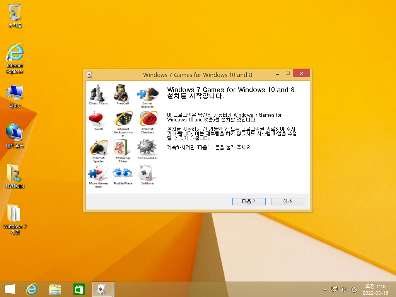Click the Action Center tray icon

pyautogui.click(x=354, y=289)
